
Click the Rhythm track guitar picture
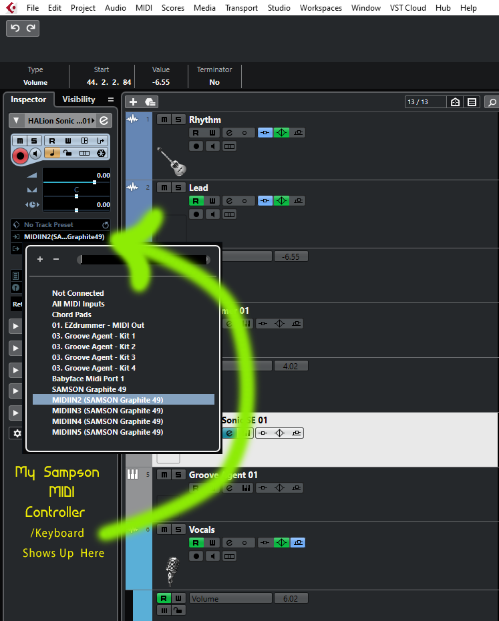click(x=172, y=161)
